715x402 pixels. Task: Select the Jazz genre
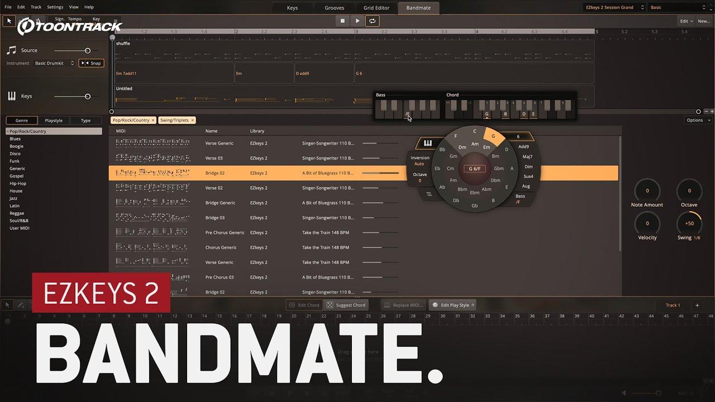tap(13, 198)
